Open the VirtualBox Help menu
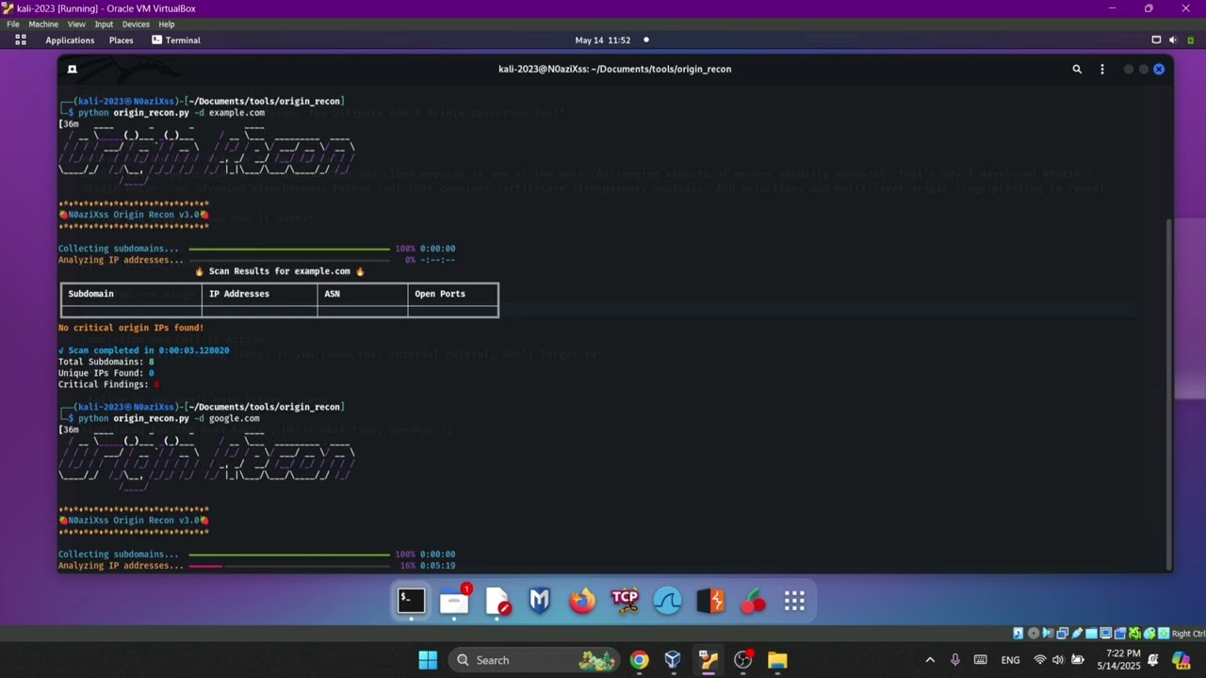The image size is (1206, 678). pos(167,24)
